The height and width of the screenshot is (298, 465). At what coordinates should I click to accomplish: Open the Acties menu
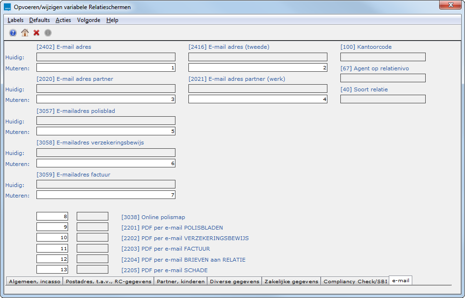click(x=63, y=20)
